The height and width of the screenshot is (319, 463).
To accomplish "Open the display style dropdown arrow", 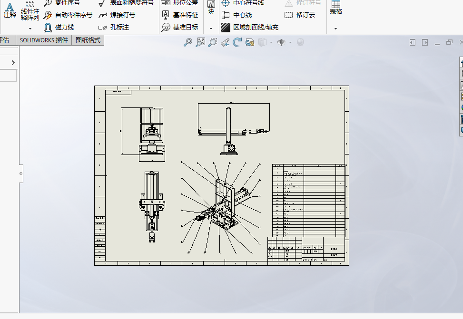I will pos(271,42).
